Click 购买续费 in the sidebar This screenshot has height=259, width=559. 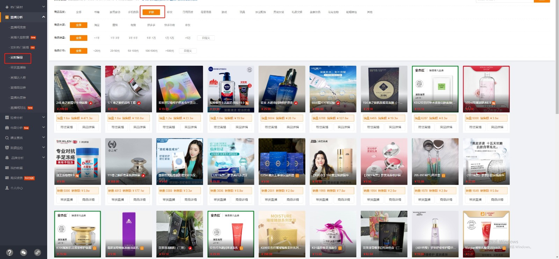[16, 178]
